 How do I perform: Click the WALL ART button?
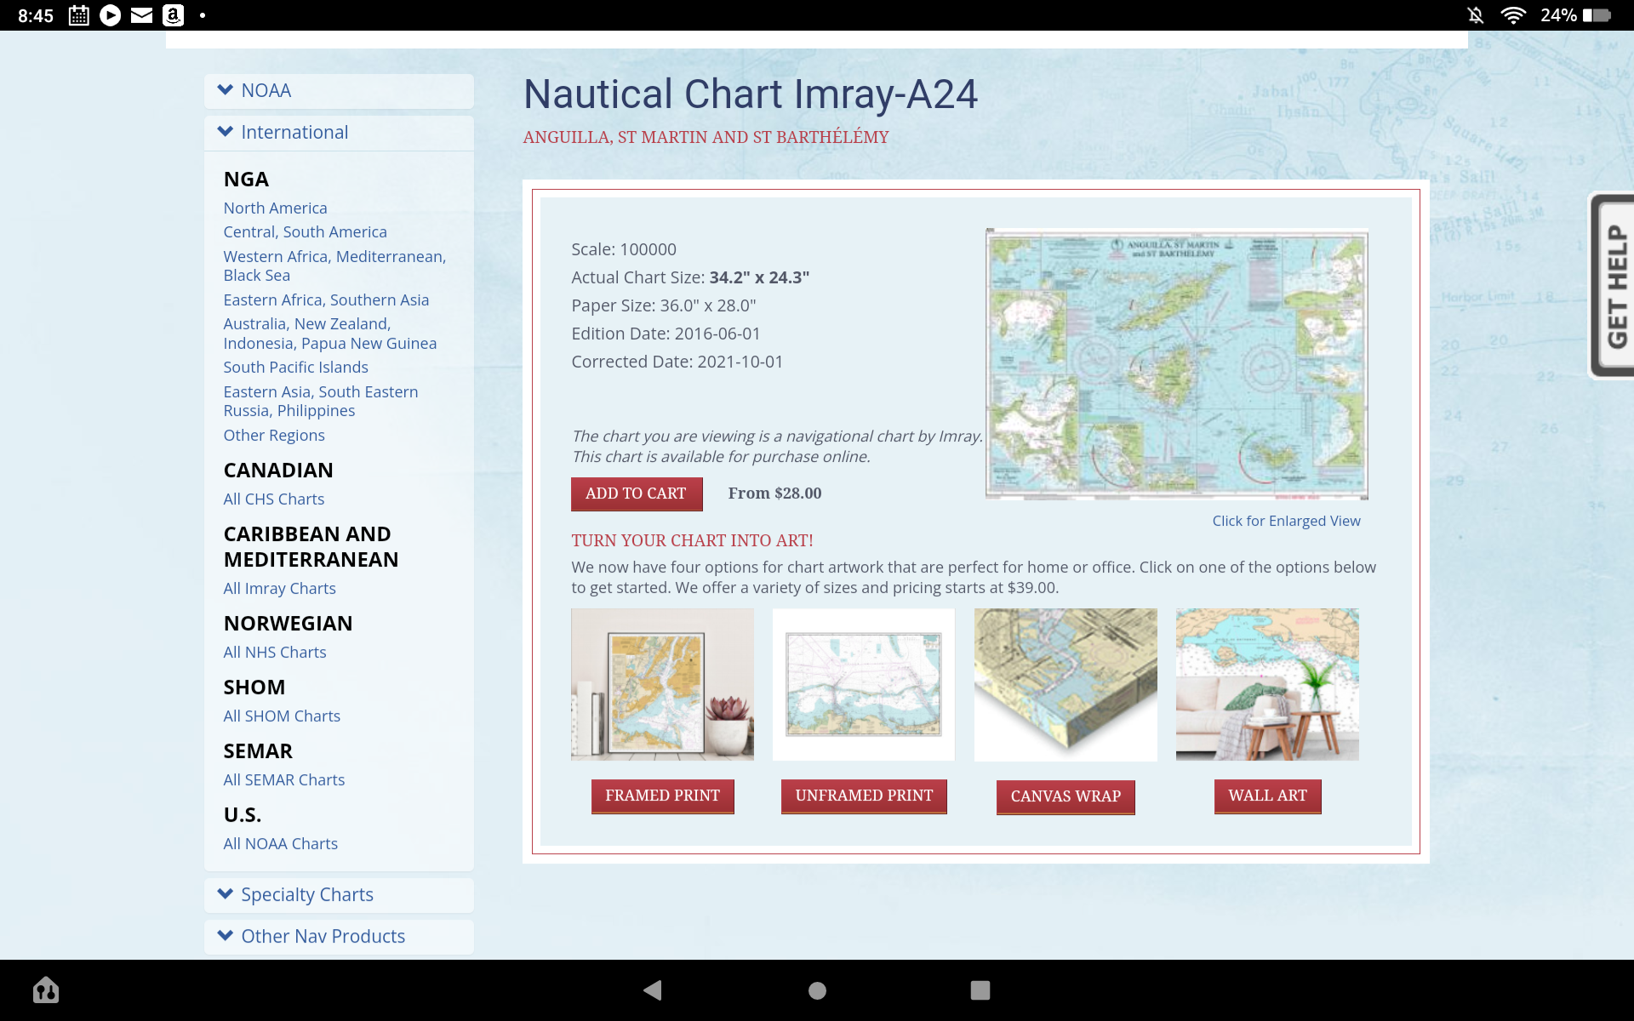1267,796
